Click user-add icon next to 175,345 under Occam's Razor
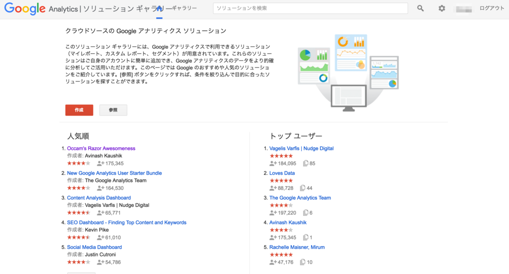 [100, 163]
